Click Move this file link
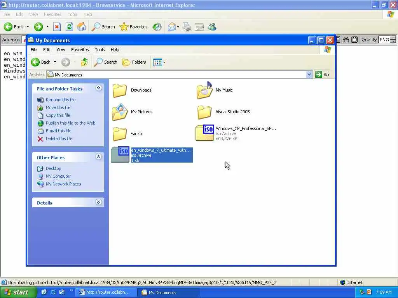The height and width of the screenshot is (298, 398). coord(58,107)
